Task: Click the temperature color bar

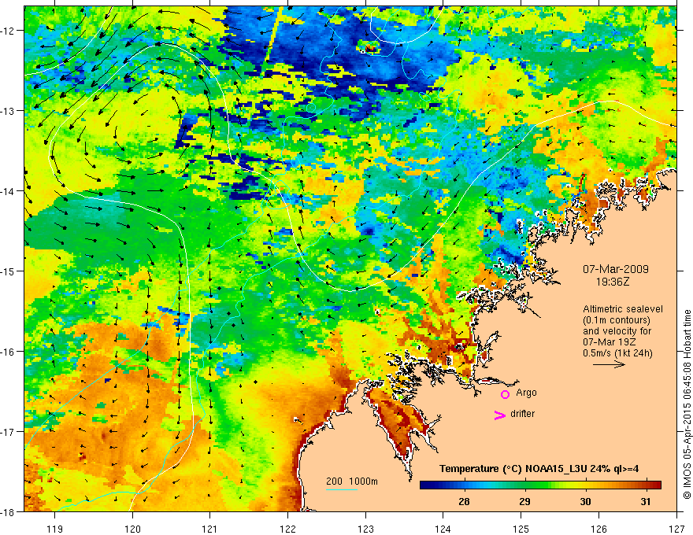Action: 540,485
